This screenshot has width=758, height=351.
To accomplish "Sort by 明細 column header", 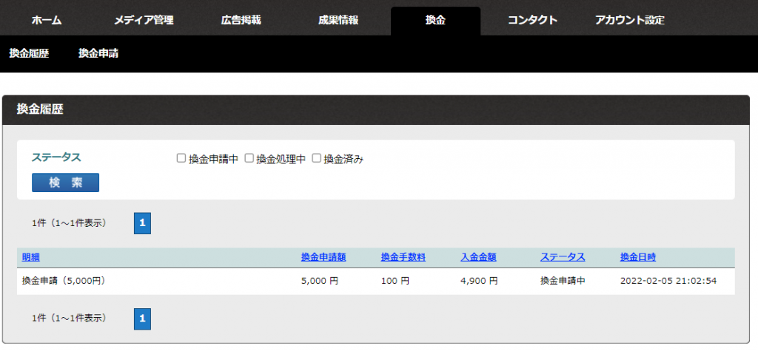I will [x=31, y=257].
